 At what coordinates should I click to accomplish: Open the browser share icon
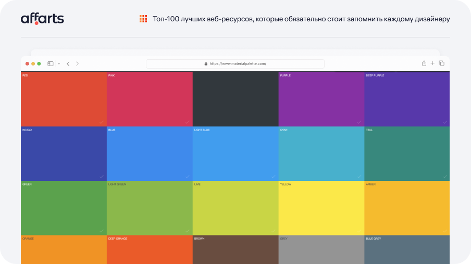(424, 63)
